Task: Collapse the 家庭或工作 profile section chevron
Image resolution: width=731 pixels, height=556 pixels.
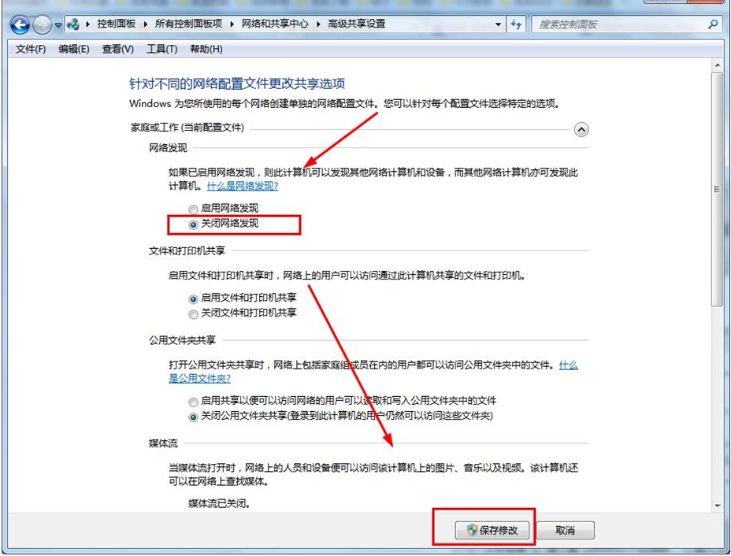Action: click(581, 129)
